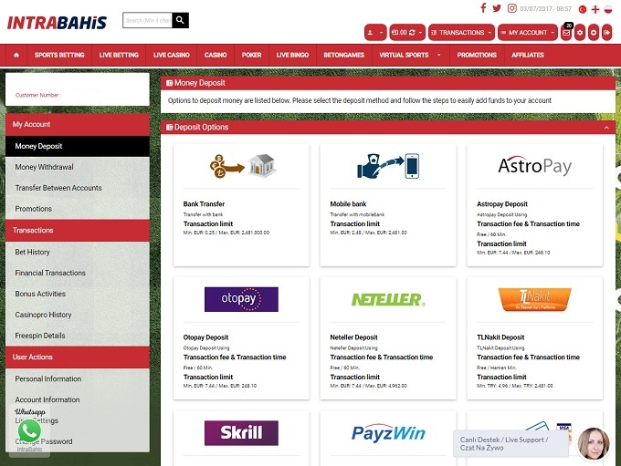Screen dimensions: 621x466
Task: Open the Facebook page icon
Action: pyautogui.click(x=483, y=8)
